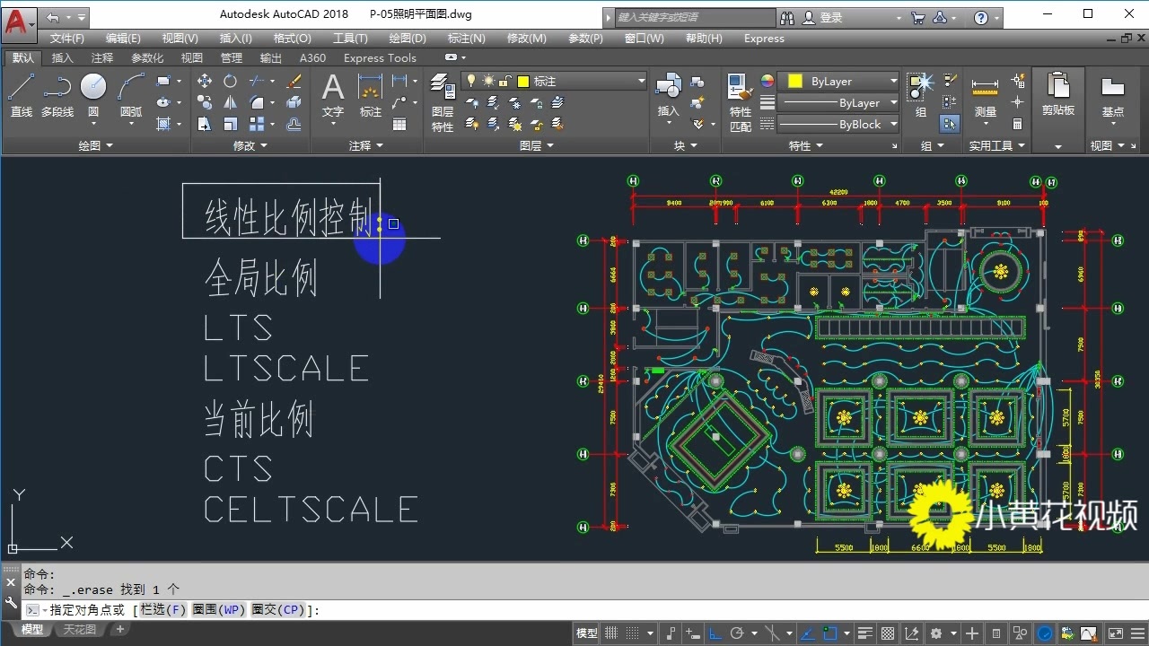
Task: Toggle group selection mode button
Action: [x=949, y=124]
